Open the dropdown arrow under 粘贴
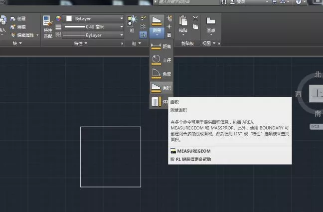Image resolution: width=323 pixels, height=212 pixels. [183, 35]
